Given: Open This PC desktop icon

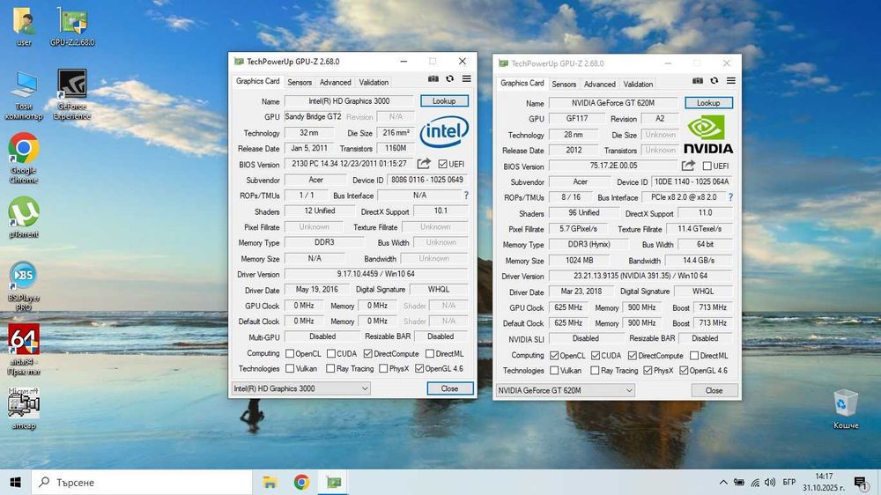Looking at the screenshot, I should [24, 94].
